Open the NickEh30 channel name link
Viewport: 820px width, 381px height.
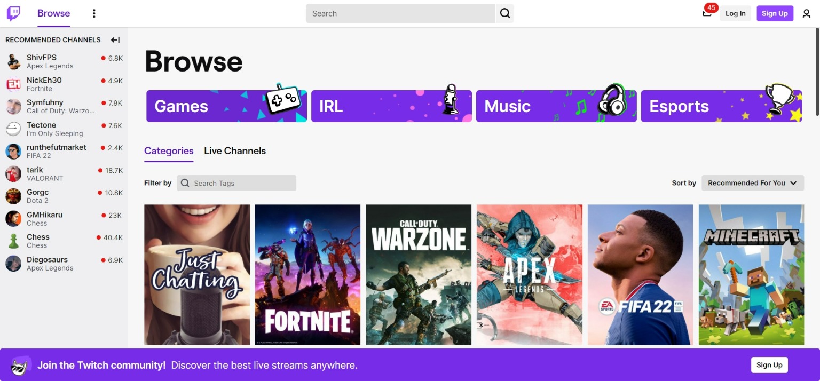44,80
